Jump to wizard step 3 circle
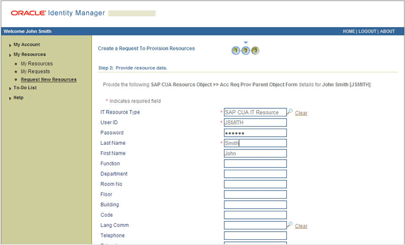The height and width of the screenshot is (245, 405). click(x=256, y=50)
